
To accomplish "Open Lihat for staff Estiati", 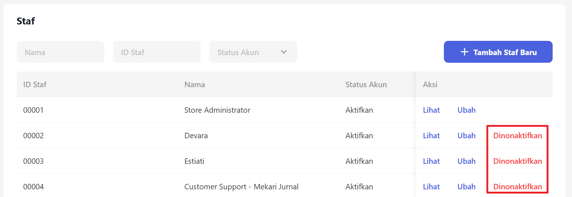I will [x=431, y=161].
